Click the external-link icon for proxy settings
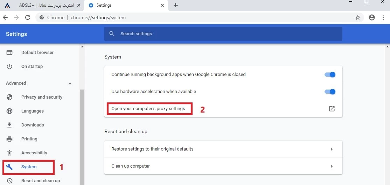The height and width of the screenshot is (185, 390). point(332,108)
